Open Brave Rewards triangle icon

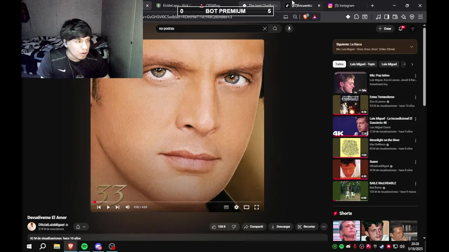point(315,17)
